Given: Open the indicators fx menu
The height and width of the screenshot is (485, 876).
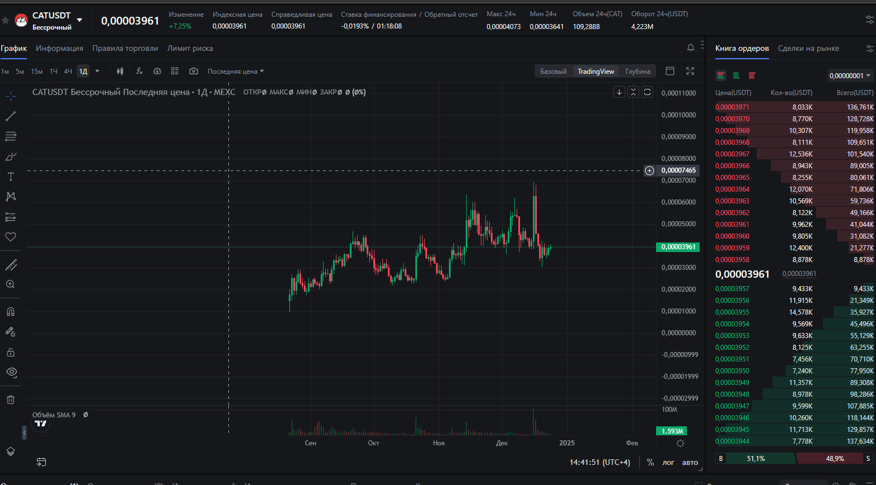Looking at the screenshot, I should pos(139,71).
